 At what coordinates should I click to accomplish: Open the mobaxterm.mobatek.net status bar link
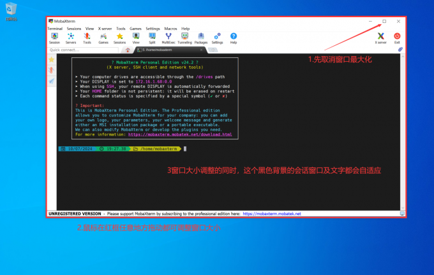pos(272,214)
